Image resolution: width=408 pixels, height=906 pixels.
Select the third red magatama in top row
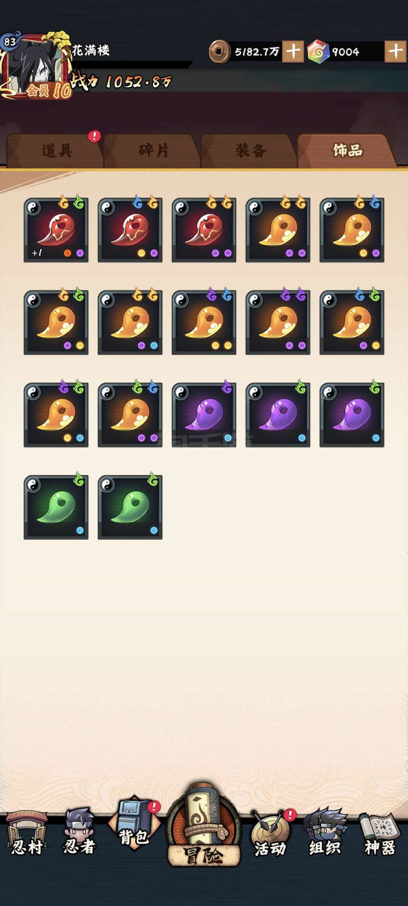click(204, 230)
